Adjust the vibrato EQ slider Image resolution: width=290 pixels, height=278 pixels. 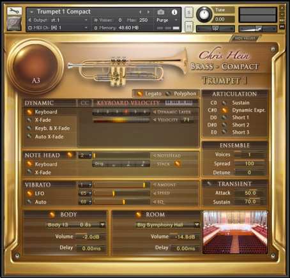click(121, 201)
